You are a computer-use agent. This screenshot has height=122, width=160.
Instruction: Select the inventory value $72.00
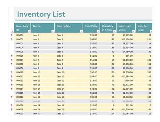(x=129, y=105)
